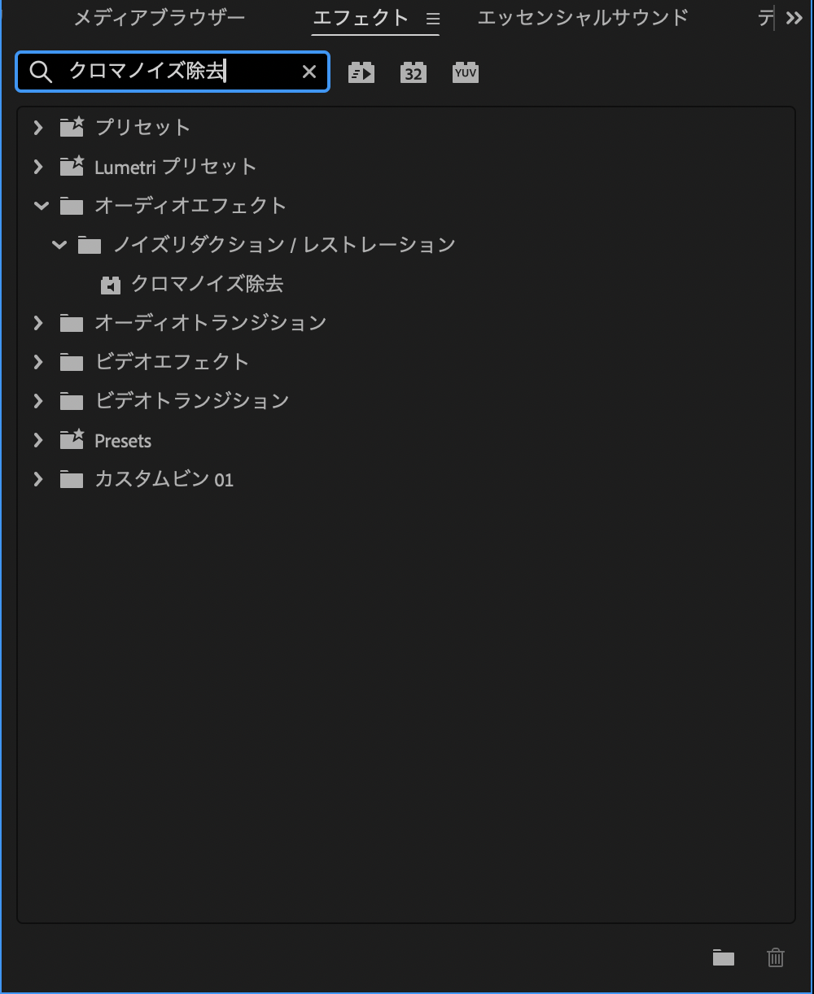Viewport: 814px width, 994px height.
Task: Toggle the YUV Effects filter icon
Action: coord(466,73)
